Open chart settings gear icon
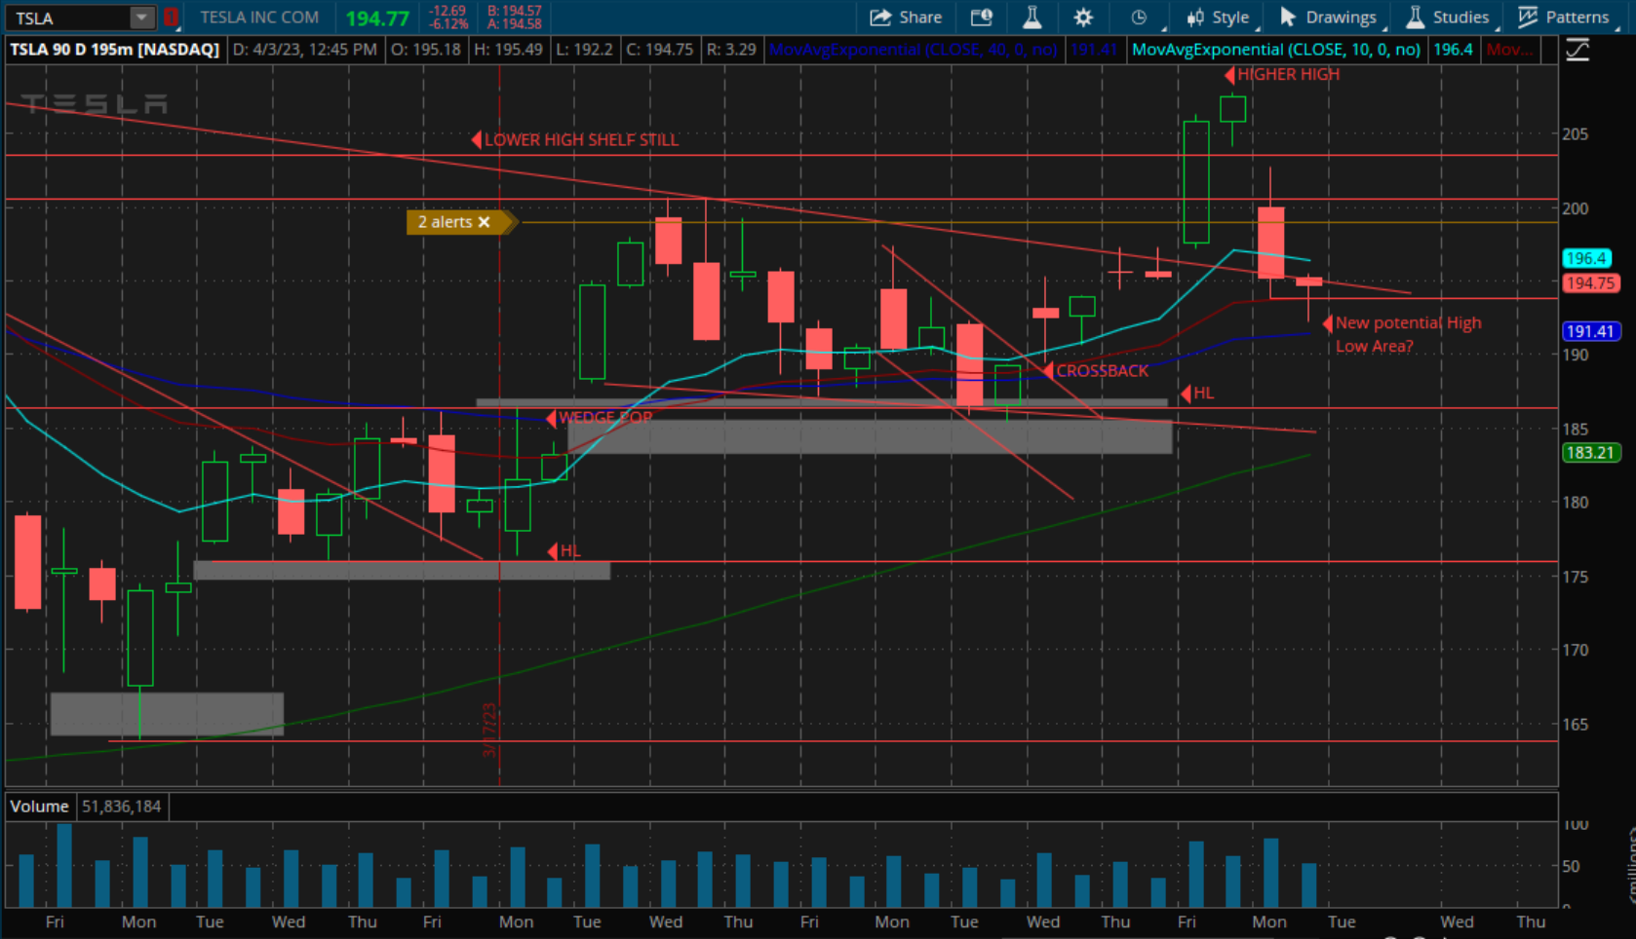This screenshot has height=939, width=1636. [1083, 18]
